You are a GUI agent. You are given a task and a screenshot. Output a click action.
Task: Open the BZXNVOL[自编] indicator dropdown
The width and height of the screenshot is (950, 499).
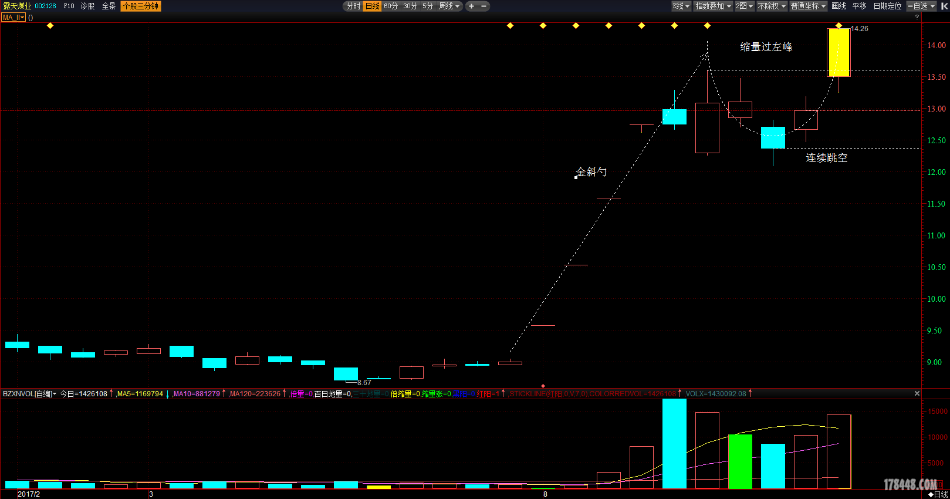pyautogui.click(x=30, y=394)
